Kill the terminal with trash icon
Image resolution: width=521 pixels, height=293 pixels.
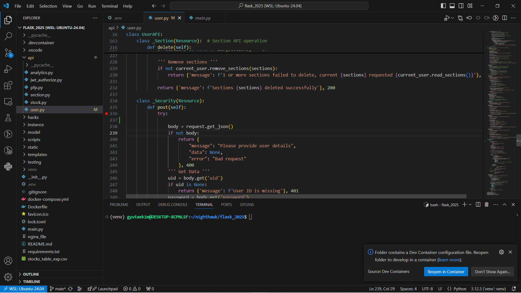487,205
